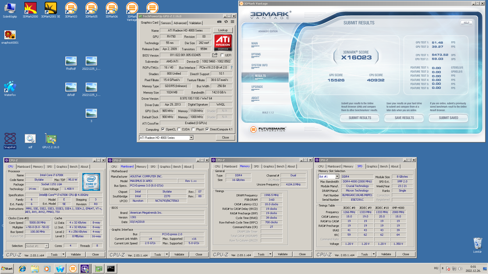
Task: Open the MAIN section in 3DMark Vantage
Action: click(x=254, y=43)
